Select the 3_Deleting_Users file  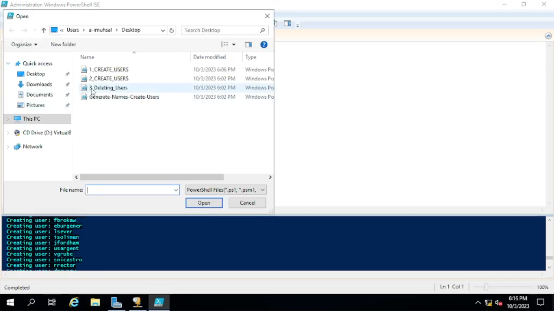coord(108,88)
